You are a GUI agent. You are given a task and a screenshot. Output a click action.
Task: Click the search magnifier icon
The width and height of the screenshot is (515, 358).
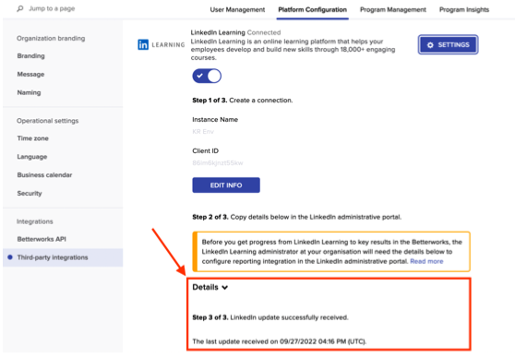pos(20,8)
